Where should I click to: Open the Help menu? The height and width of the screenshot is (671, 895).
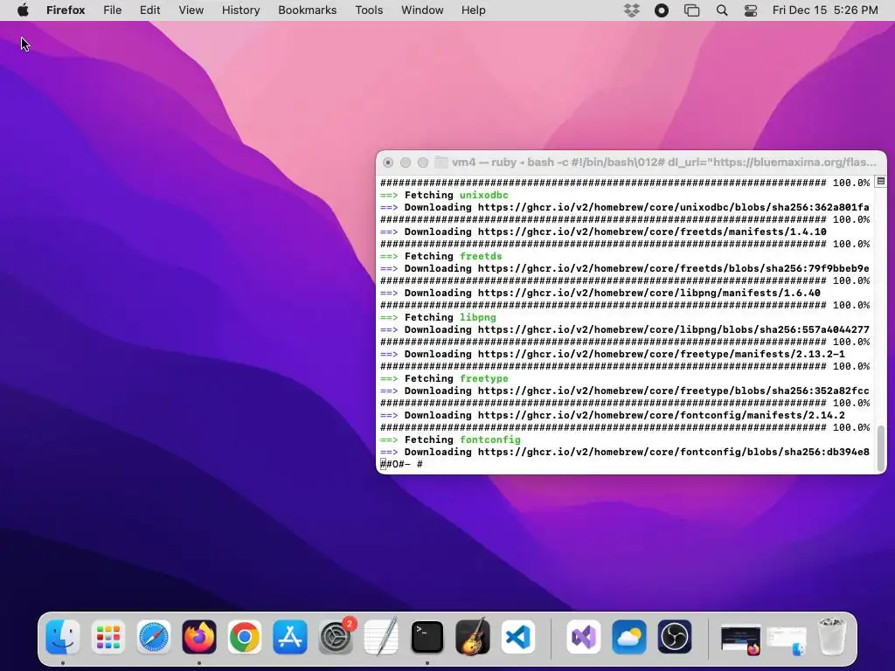click(473, 10)
